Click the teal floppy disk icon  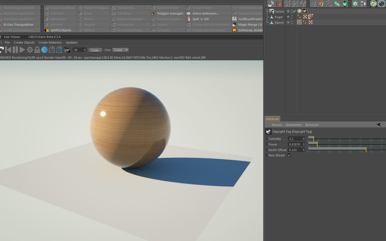(59, 50)
